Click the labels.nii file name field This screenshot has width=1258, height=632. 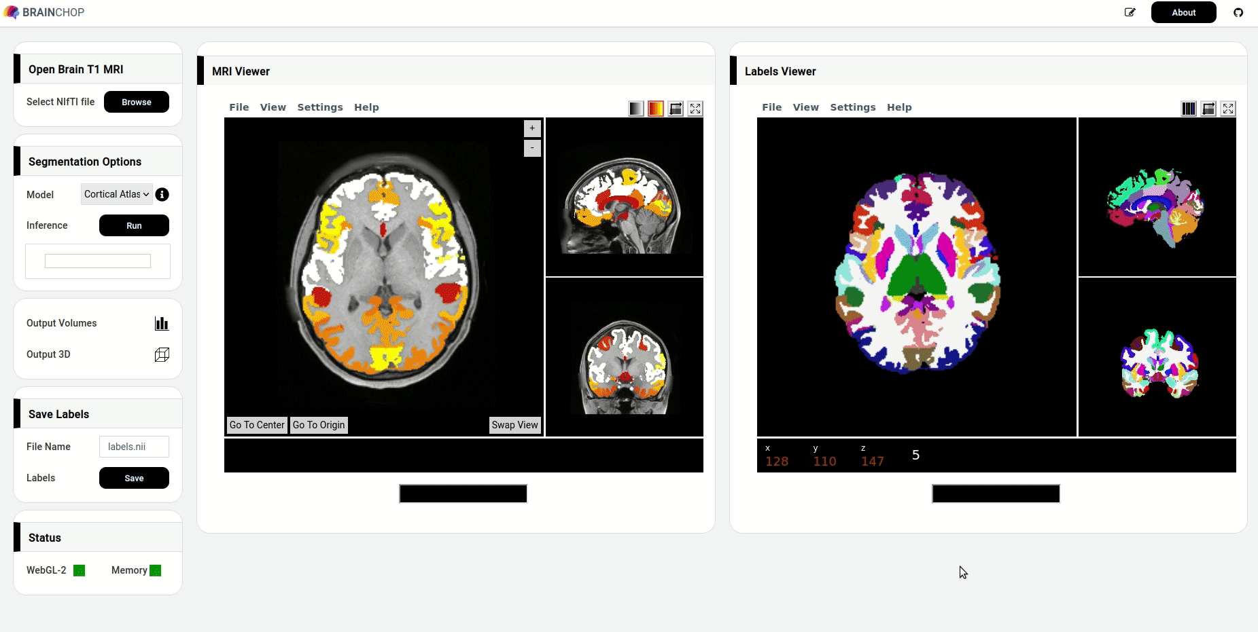click(134, 447)
